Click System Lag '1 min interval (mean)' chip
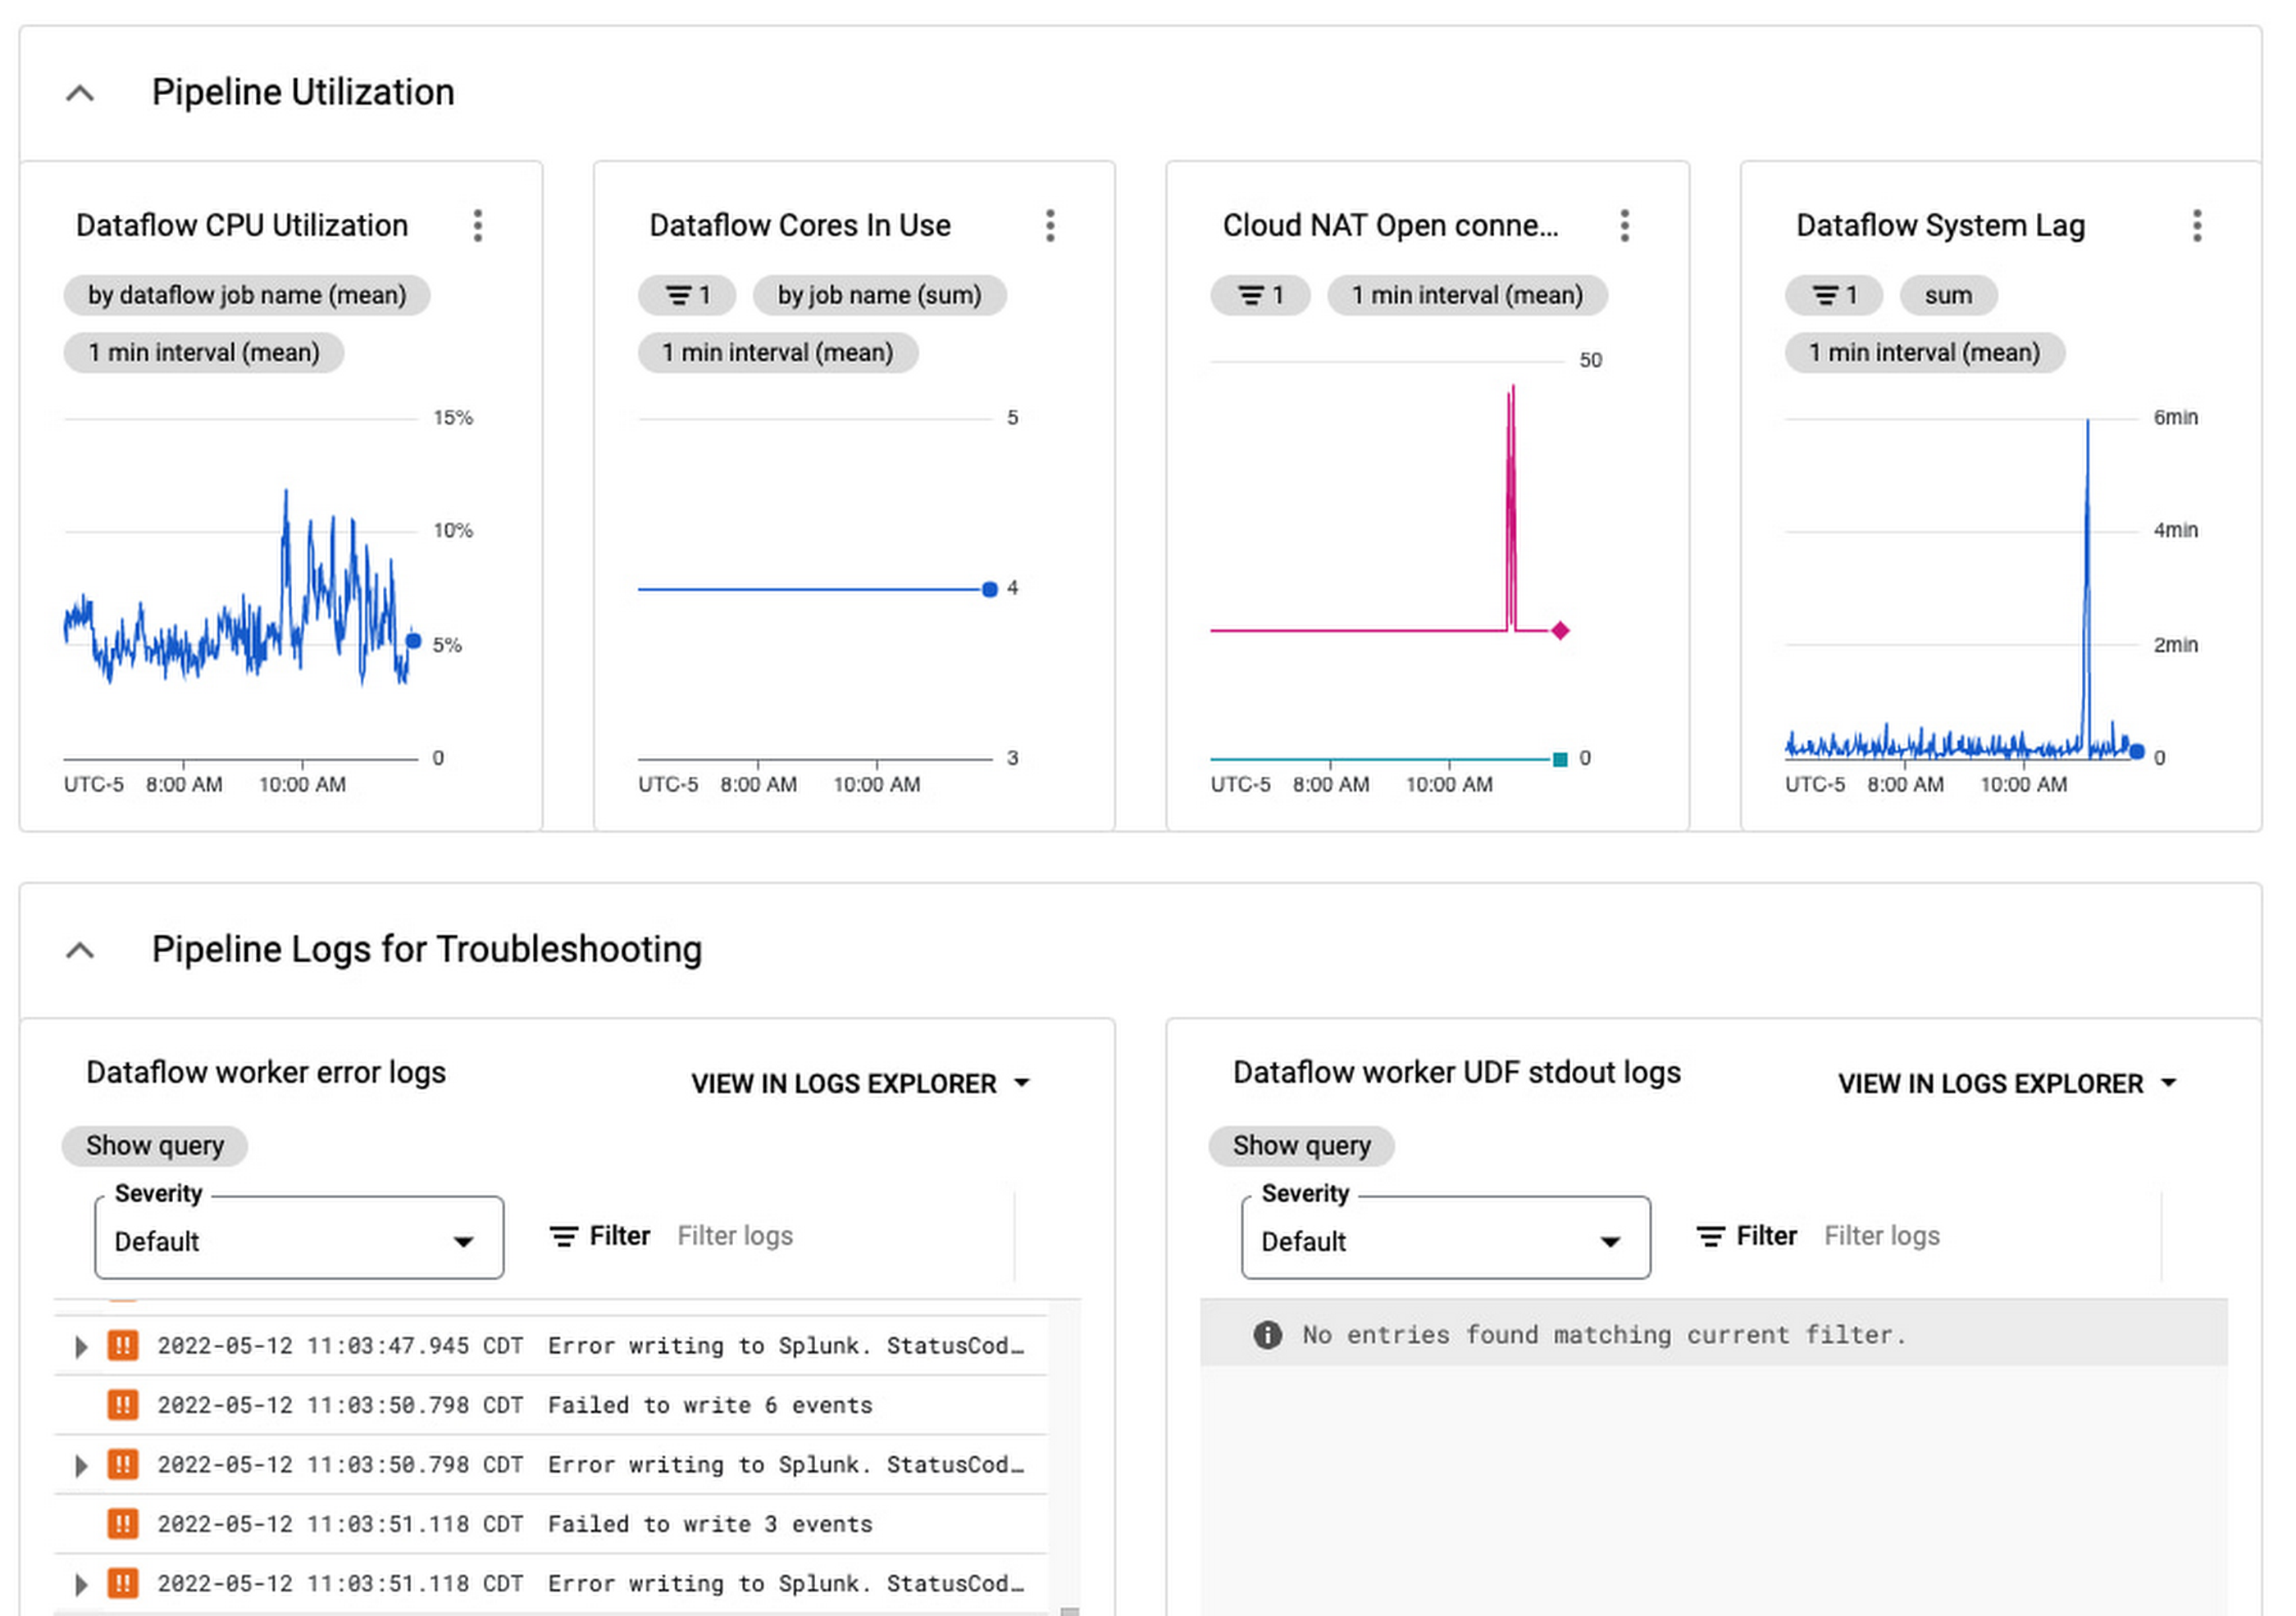The image size is (2296, 1616). (1925, 352)
